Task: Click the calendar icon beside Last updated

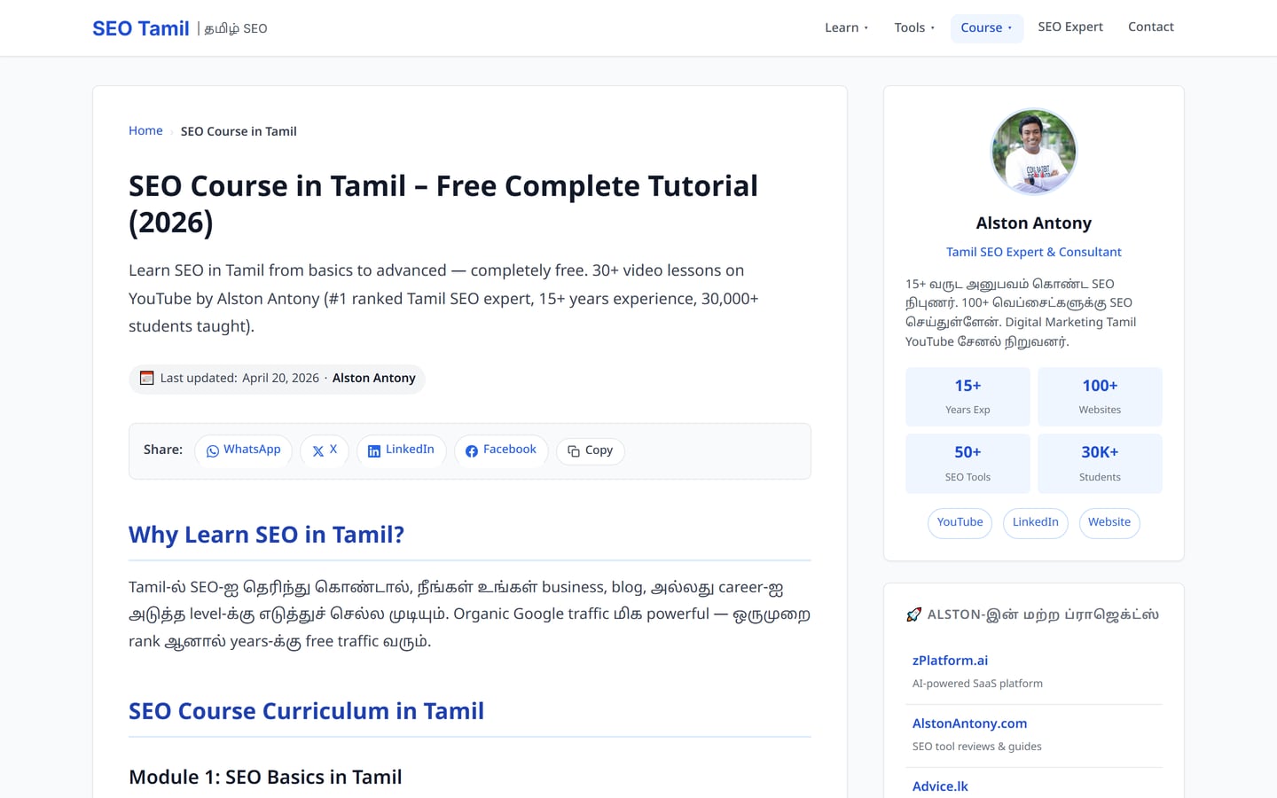Action: pos(147,378)
